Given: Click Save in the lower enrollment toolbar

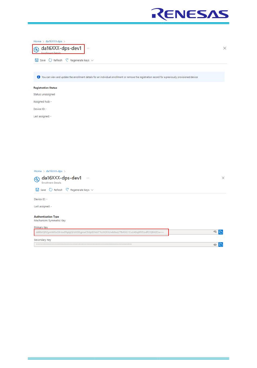Looking at the screenshot, I should pyautogui.click(x=41, y=190).
